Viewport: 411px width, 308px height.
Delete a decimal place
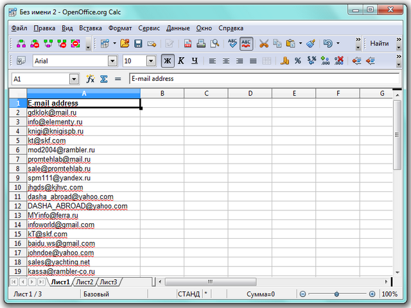[339, 61]
